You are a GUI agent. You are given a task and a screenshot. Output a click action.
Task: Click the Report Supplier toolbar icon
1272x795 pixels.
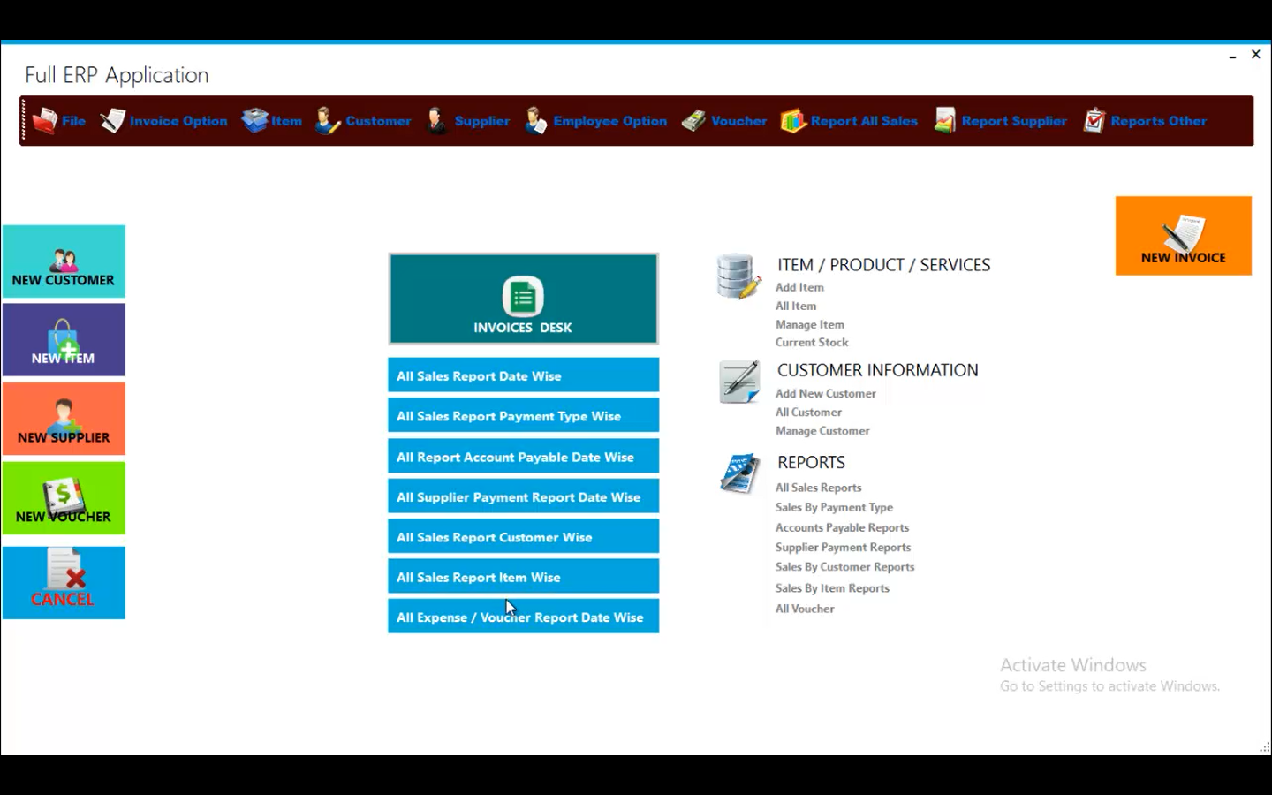(x=944, y=120)
